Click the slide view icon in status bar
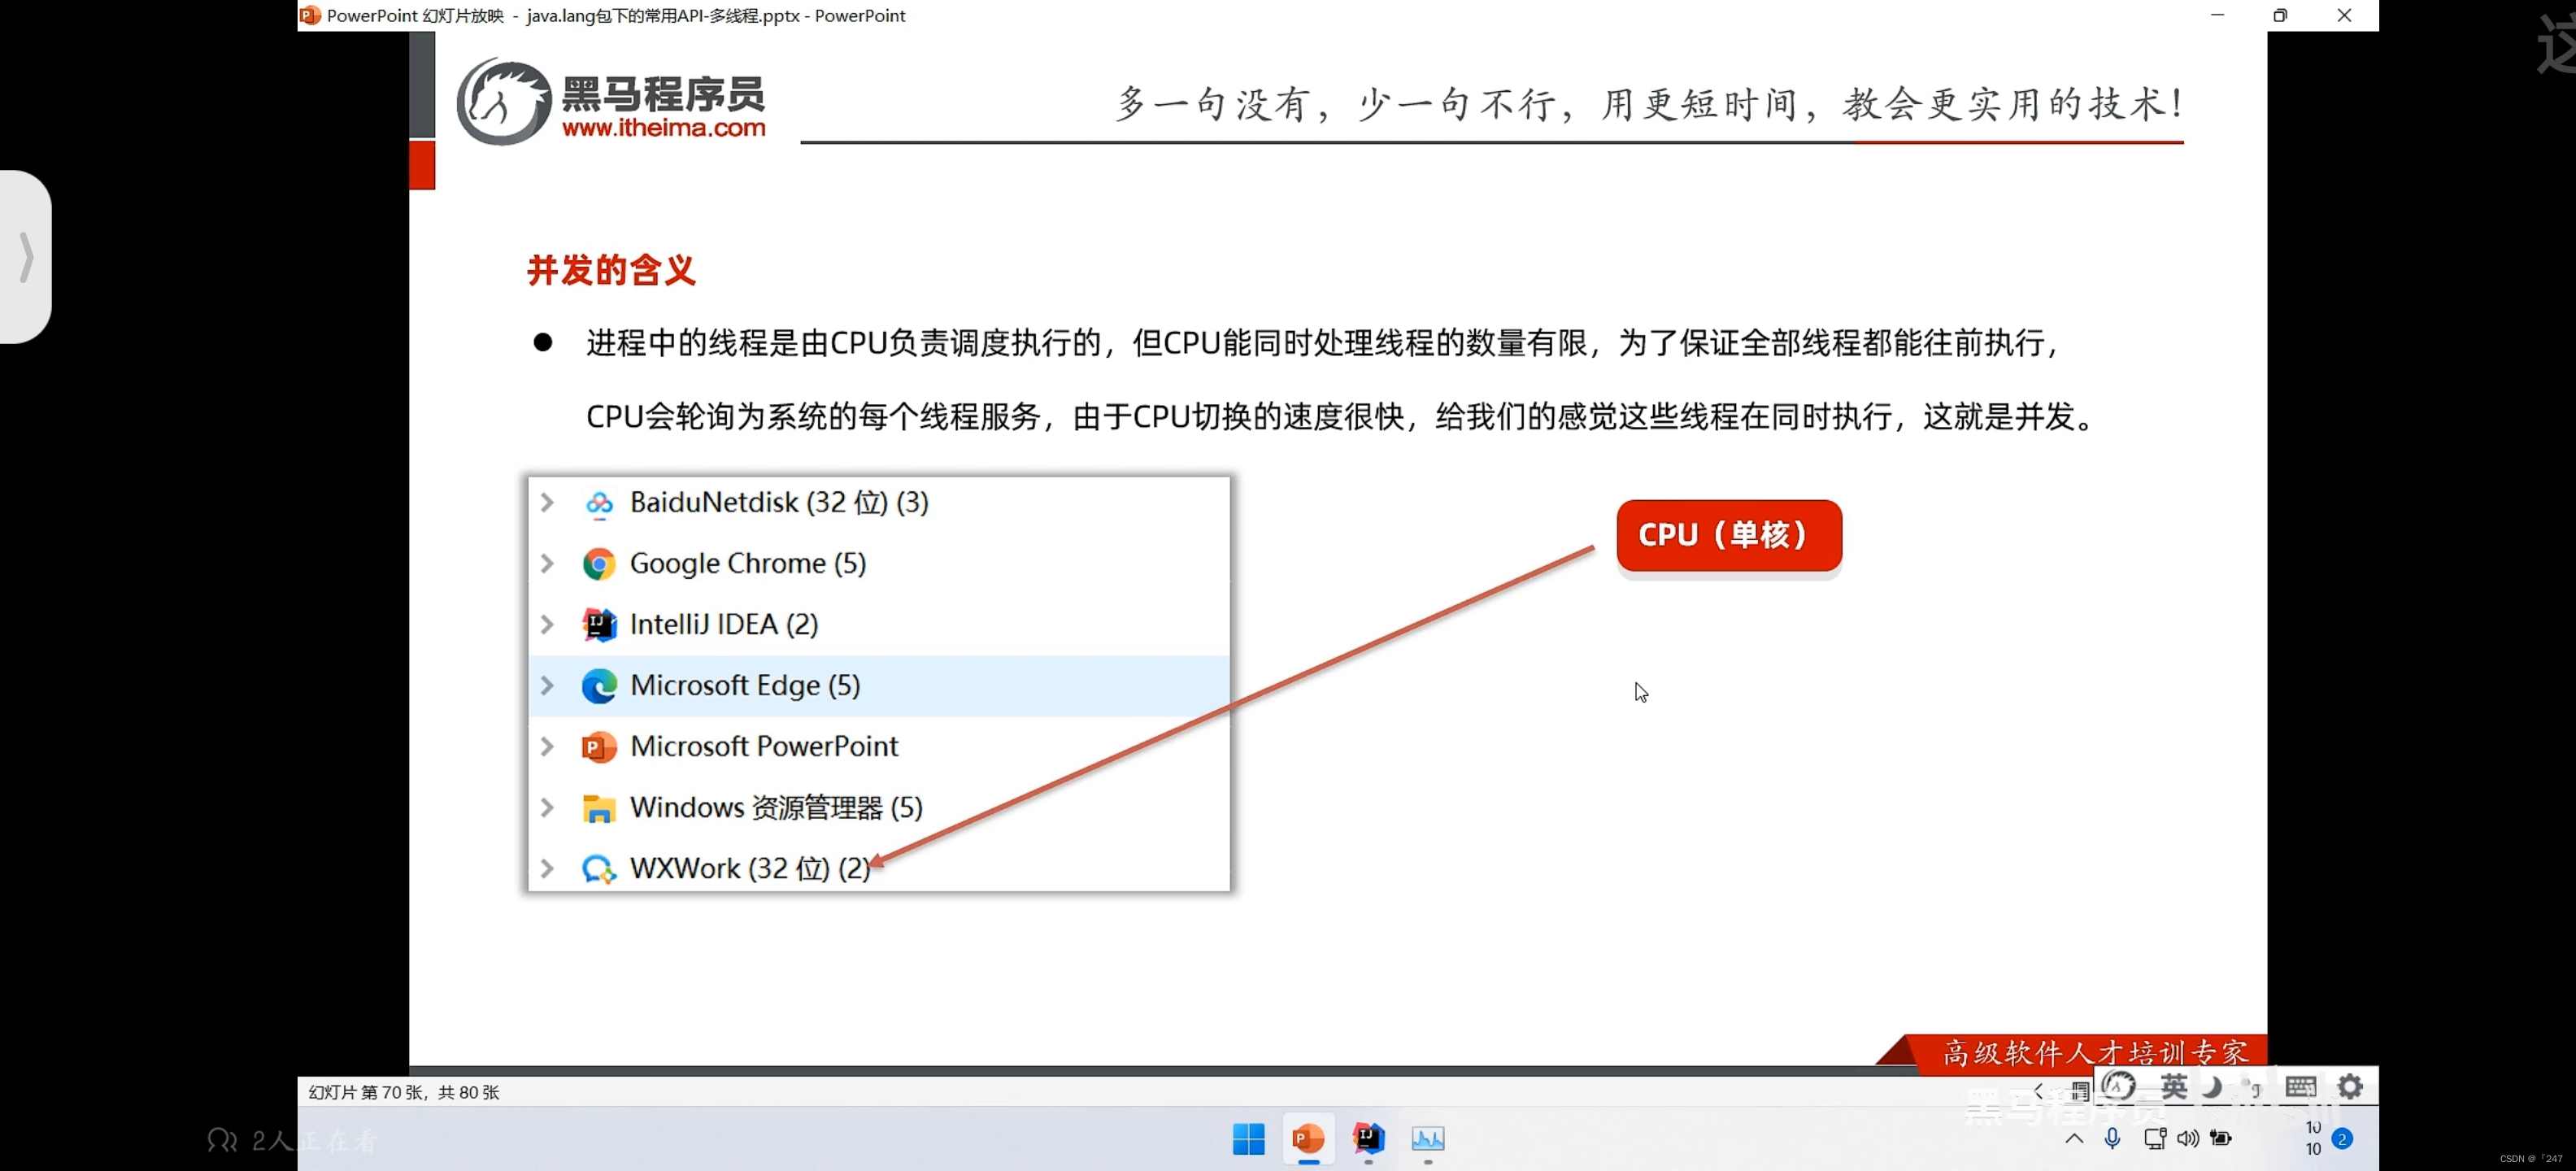The height and width of the screenshot is (1171, 2576). (x=2080, y=1091)
